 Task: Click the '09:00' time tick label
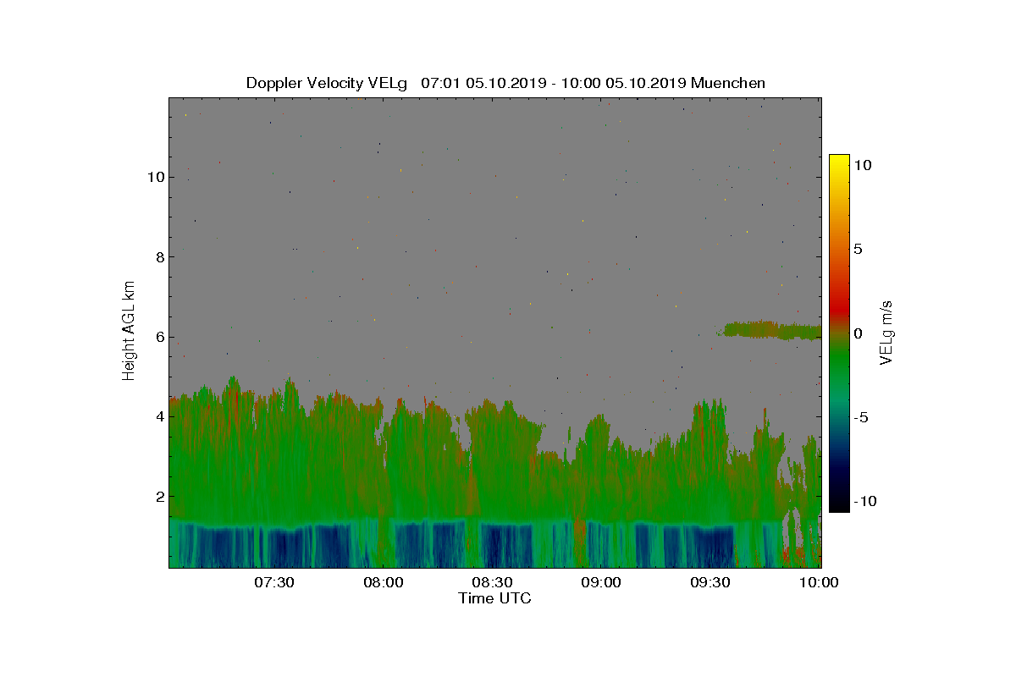(602, 582)
